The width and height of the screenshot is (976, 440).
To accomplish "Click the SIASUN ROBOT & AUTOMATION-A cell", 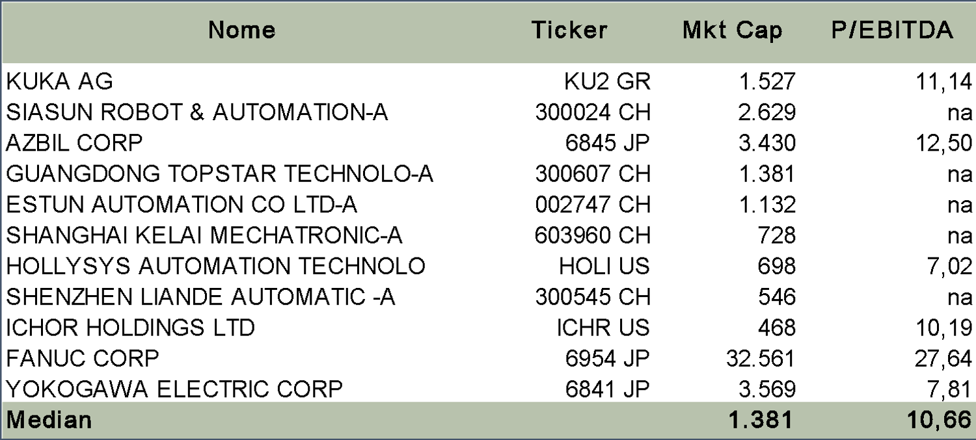I will click(197, 112).
